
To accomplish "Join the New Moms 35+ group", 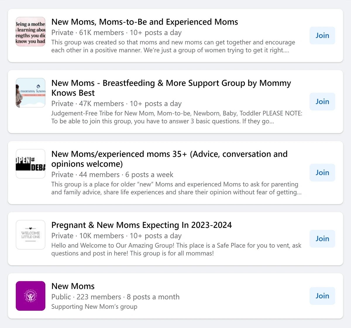I will 322,173.
